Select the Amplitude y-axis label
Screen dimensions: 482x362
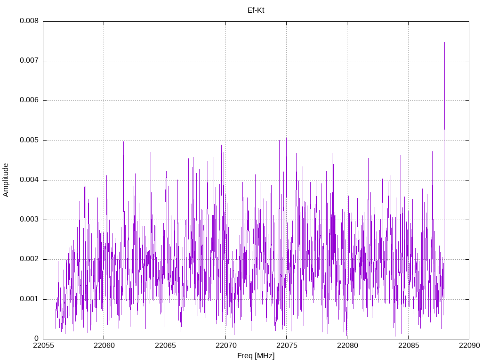6,180
